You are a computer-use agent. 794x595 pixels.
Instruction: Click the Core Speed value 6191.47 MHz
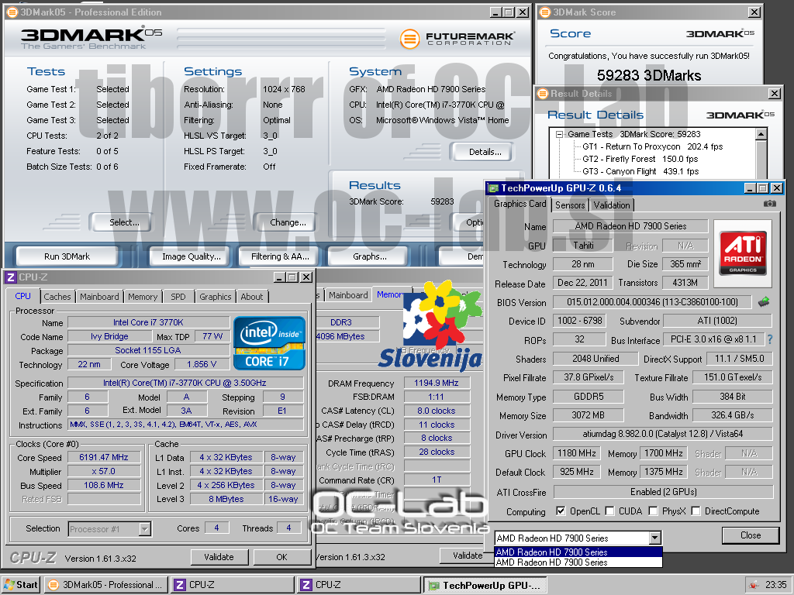point(104,457)
